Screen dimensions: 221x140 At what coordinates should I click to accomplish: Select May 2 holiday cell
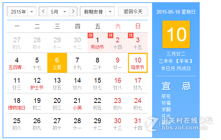click(118, 43)
